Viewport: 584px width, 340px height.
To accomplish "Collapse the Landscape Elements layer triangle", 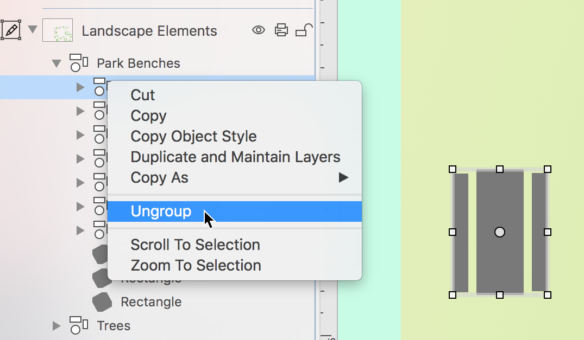I will coord(33,29).
